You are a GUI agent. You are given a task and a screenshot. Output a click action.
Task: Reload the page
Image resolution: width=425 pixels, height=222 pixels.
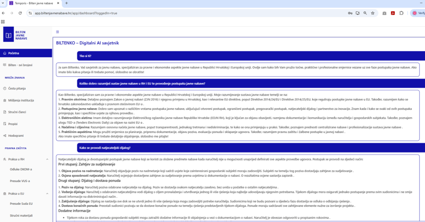[x=20, y=13]
